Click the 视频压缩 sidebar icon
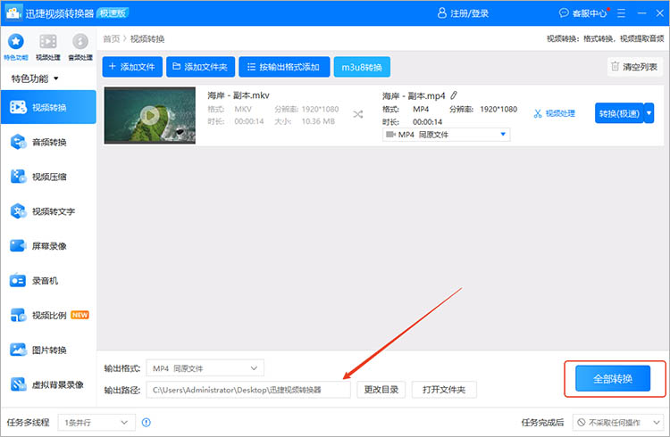 (18, 177)
